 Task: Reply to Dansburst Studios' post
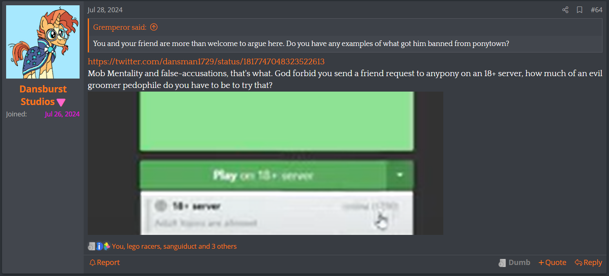[x=588, y=263]
